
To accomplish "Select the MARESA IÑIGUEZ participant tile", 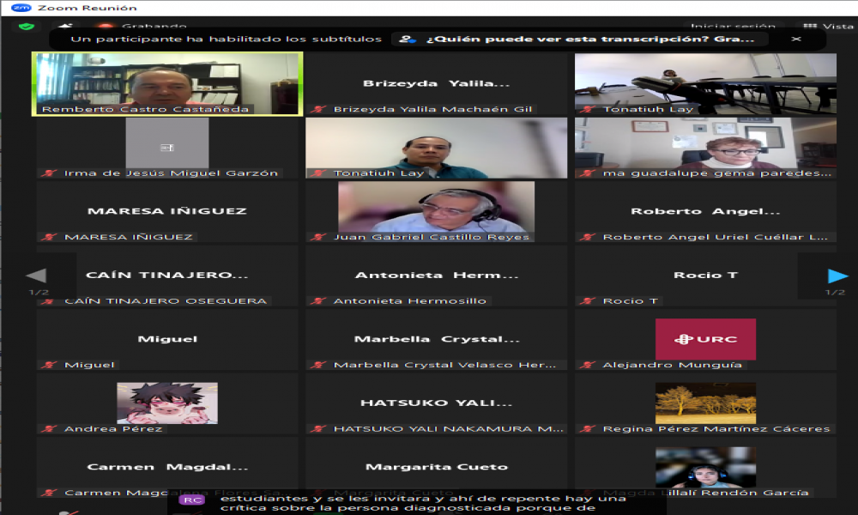I will (x=167, y=211).
